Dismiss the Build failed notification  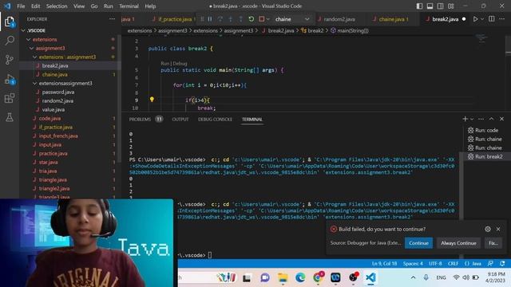point(498,229)
